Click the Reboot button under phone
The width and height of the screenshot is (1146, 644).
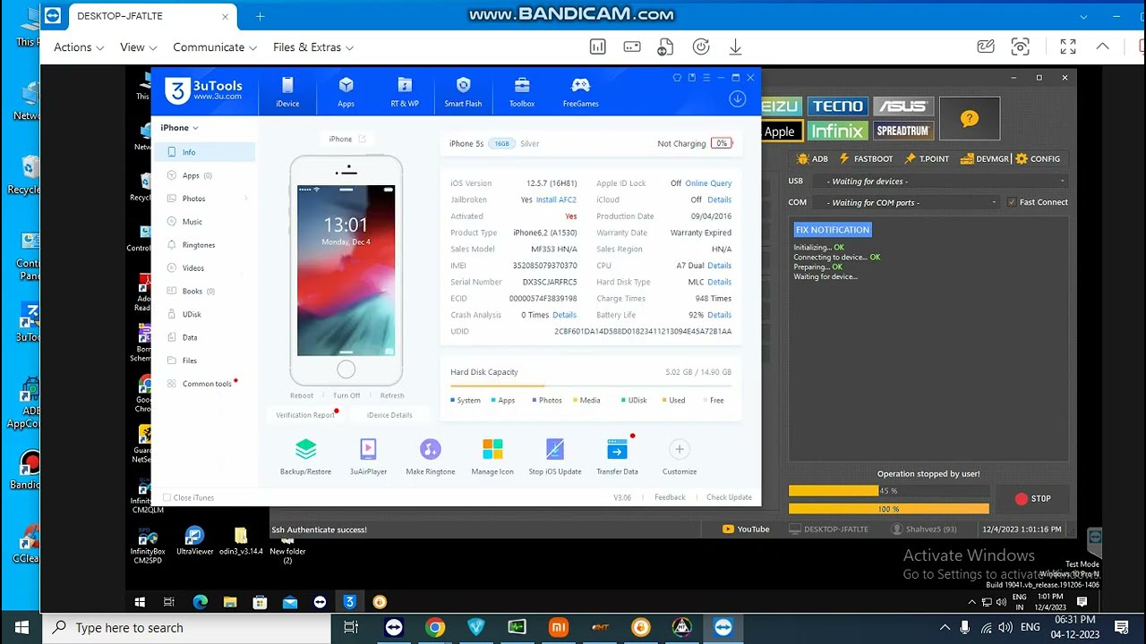(302, 395)
